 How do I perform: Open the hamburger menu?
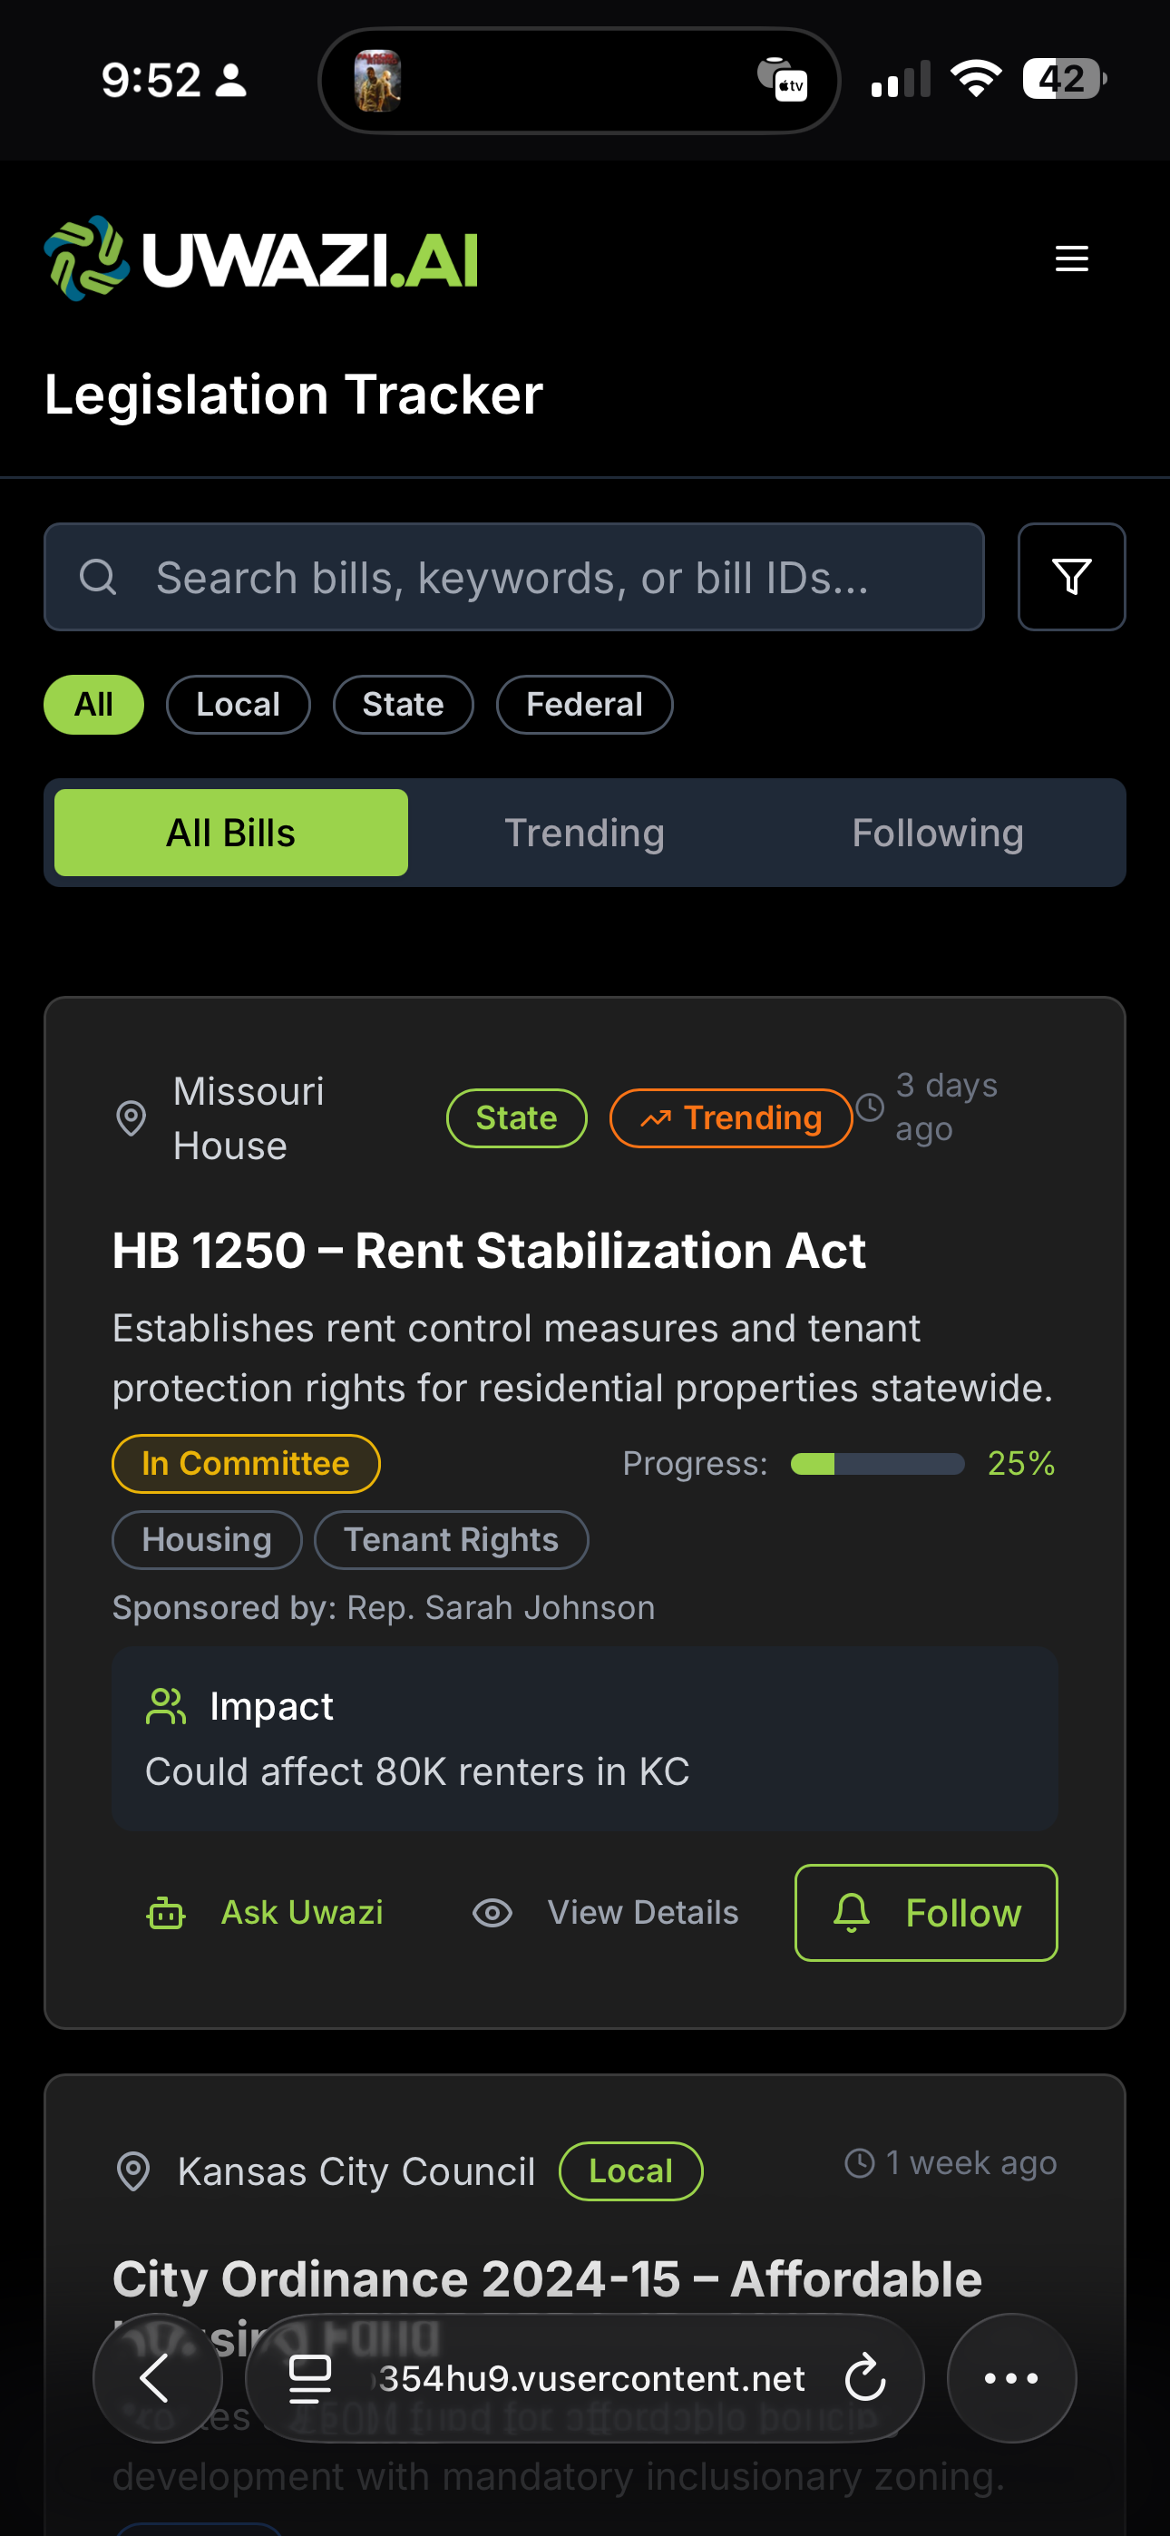(1071, 258)
